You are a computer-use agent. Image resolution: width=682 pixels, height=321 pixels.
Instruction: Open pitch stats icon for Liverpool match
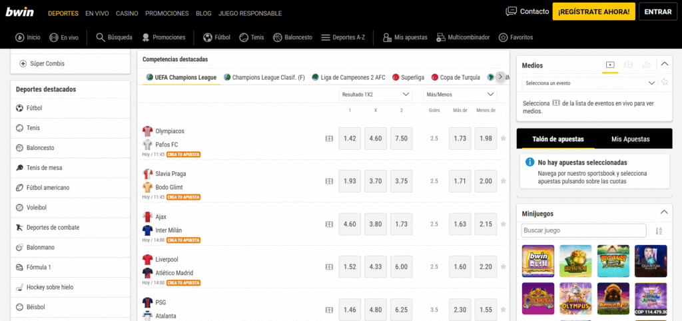[329, 266]
